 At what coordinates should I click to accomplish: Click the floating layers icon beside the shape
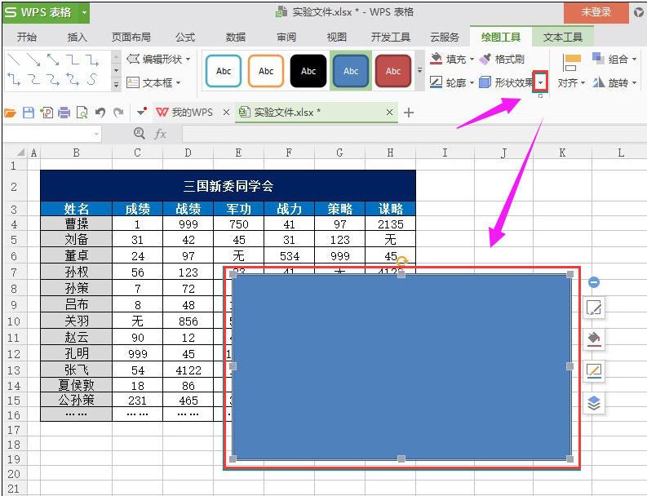[594, 402]
